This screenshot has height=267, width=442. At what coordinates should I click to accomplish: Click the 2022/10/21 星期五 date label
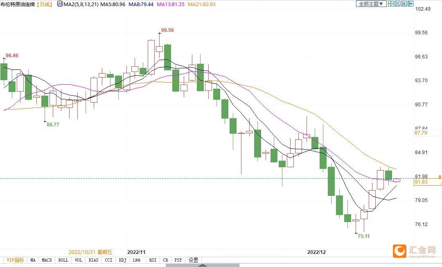[90, 252]
